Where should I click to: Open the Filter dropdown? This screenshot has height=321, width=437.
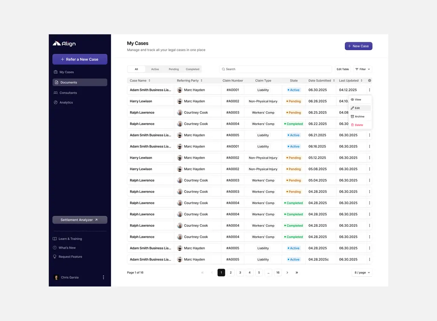(x=363, y=69)
